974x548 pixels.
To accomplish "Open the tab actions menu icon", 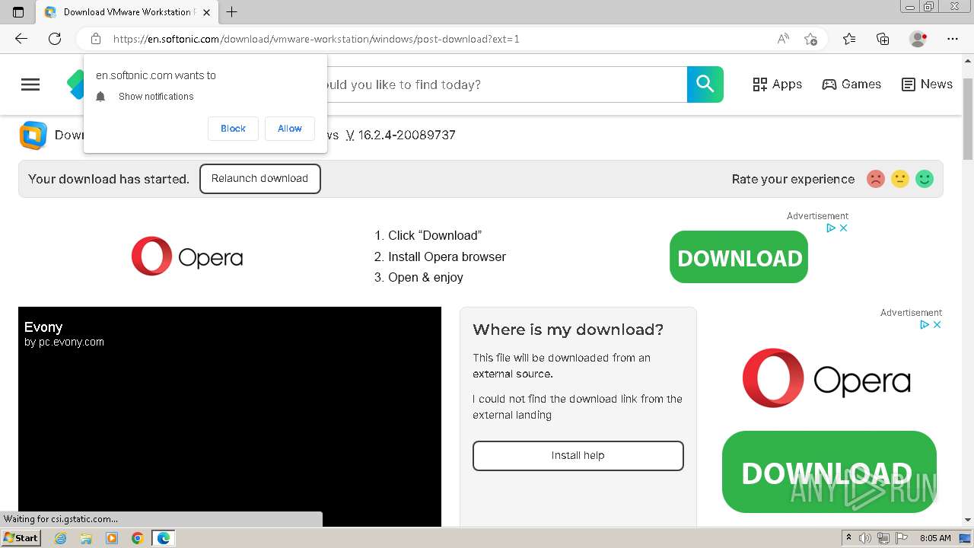I will [18, 11].
